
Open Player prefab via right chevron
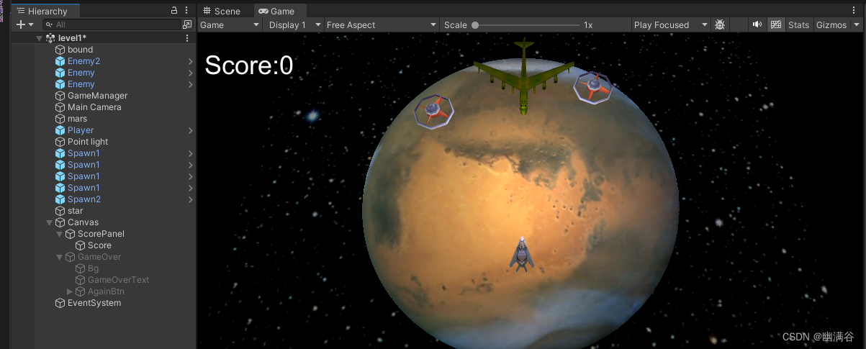point(190,130)
